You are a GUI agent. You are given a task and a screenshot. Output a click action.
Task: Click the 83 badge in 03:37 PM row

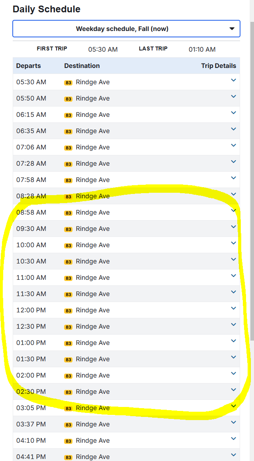pyautogui.click(x=68, y=425)
